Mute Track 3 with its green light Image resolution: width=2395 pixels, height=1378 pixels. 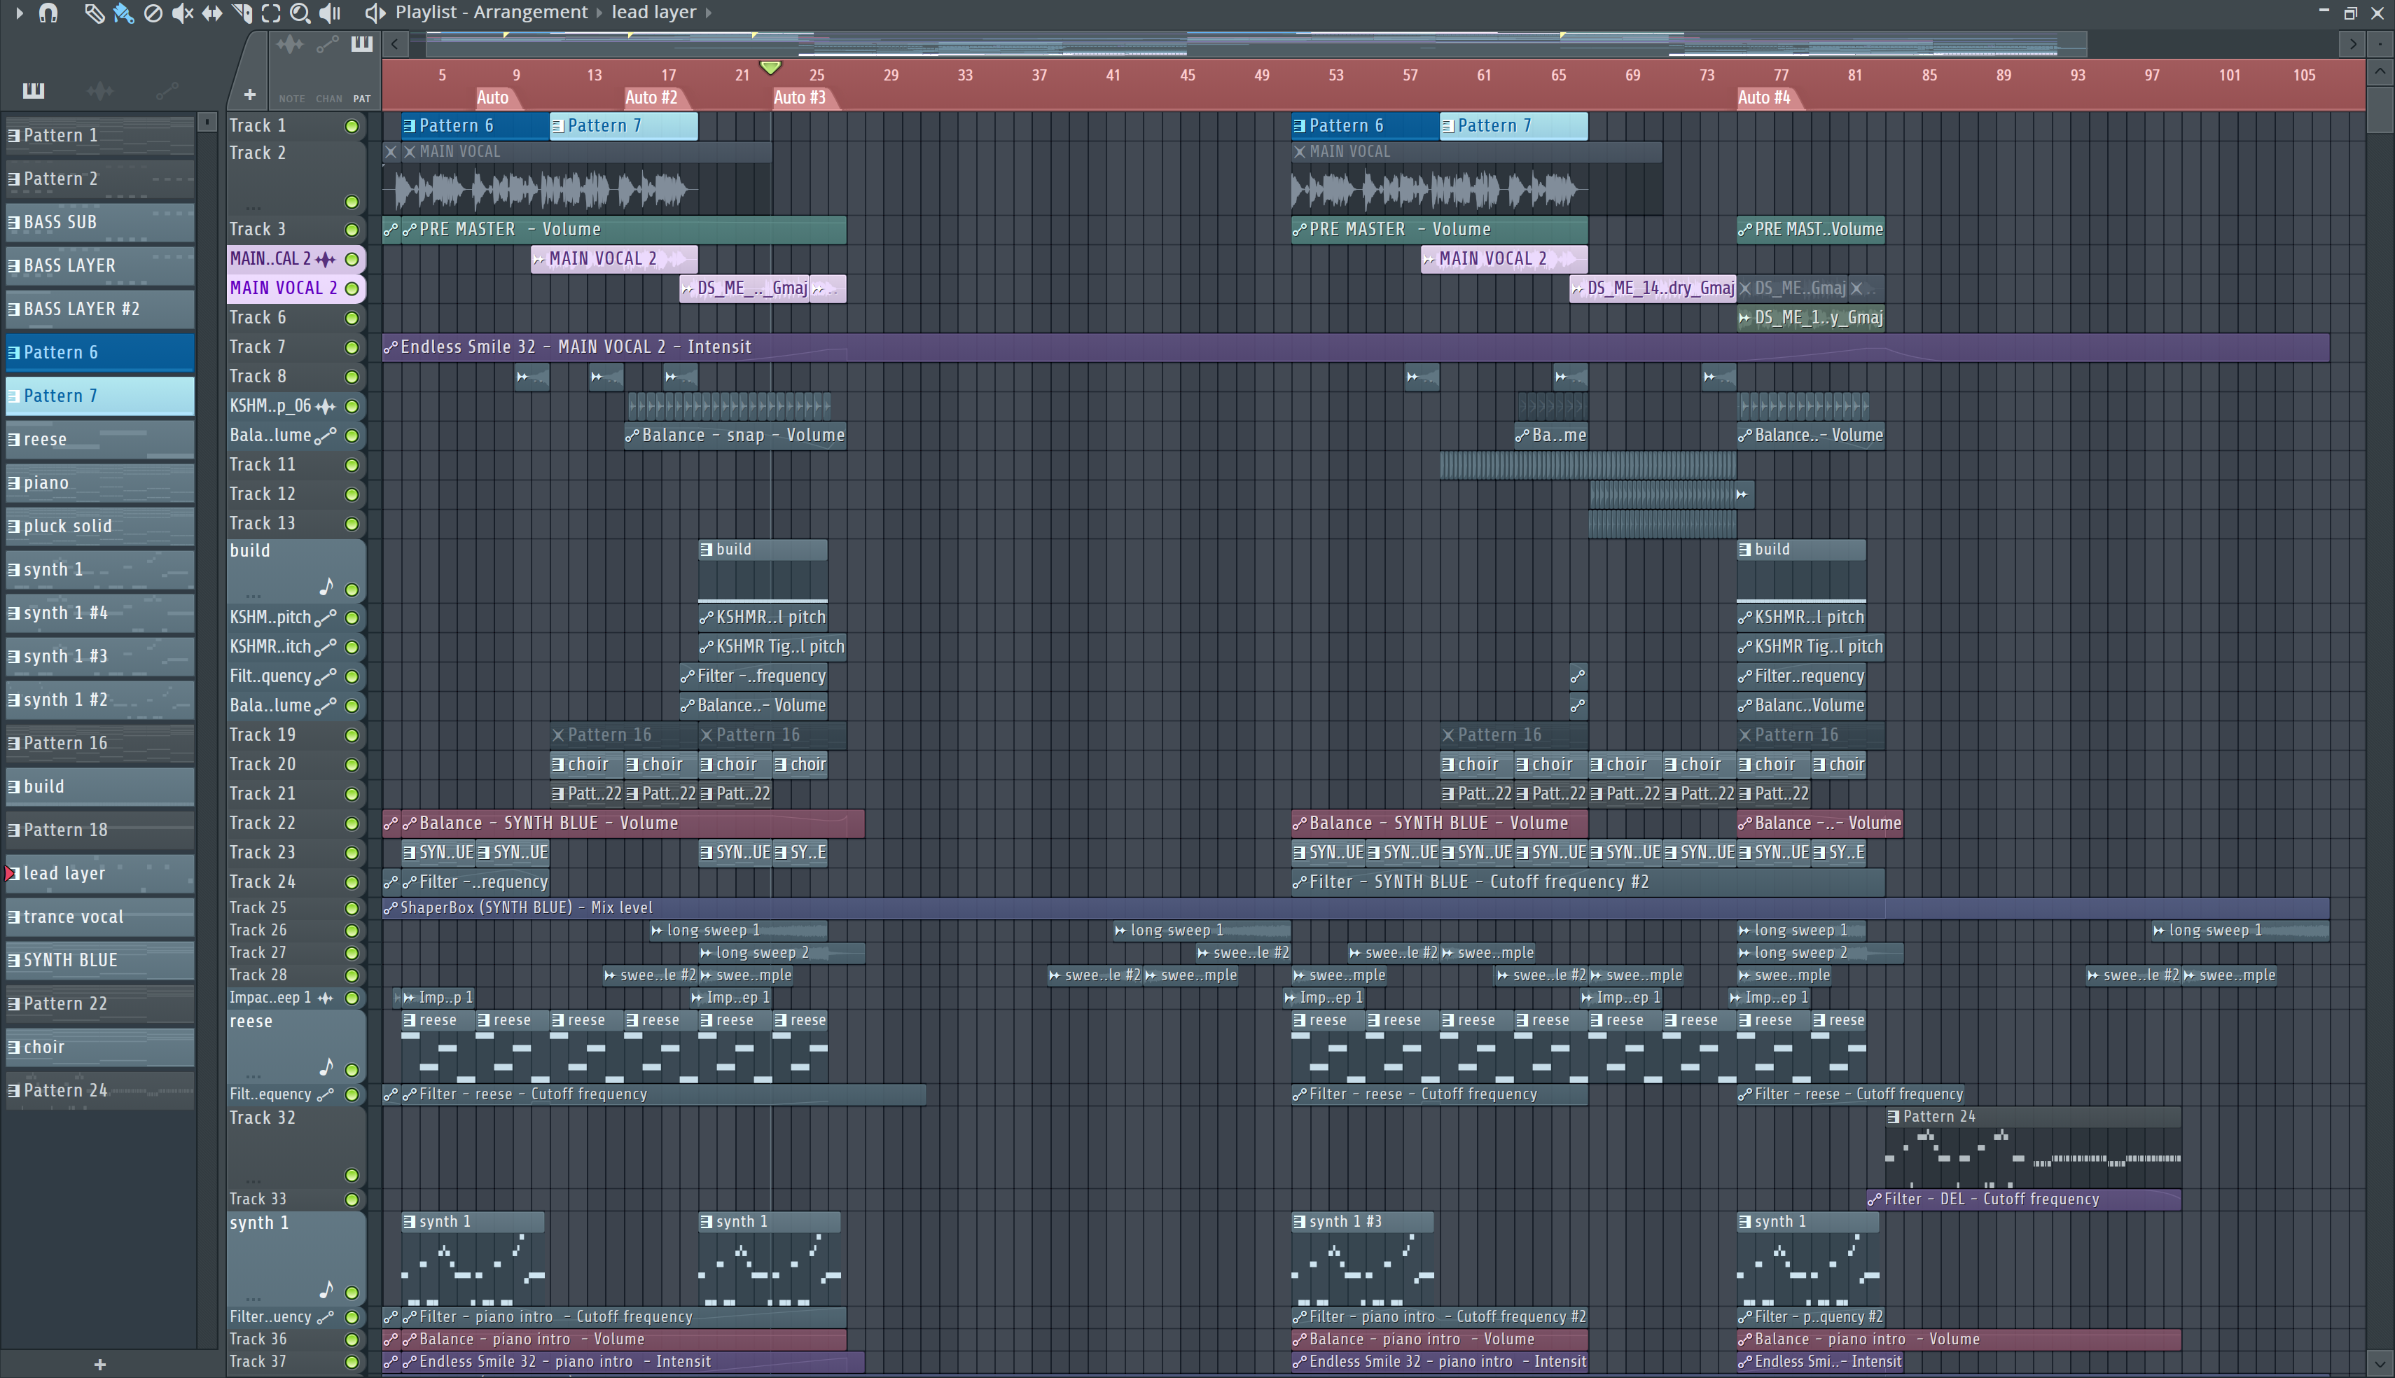pos(351,230)
